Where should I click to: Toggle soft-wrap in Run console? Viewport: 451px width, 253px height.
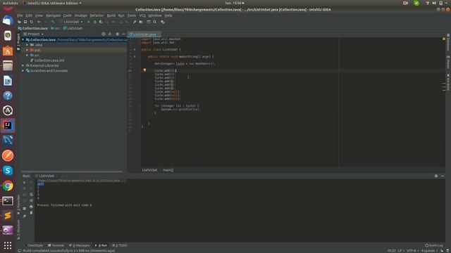pyautogui.click(x=31, y=195)
